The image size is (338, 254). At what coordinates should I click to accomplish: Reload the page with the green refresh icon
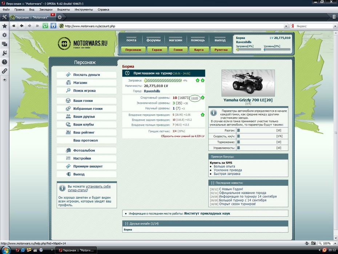click(45, 26)
